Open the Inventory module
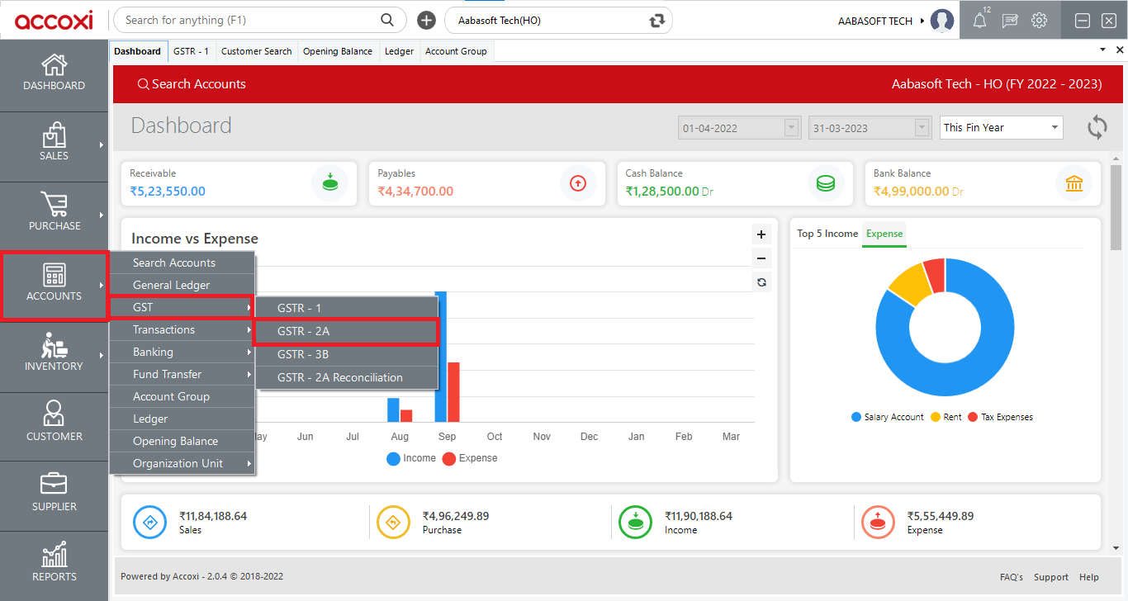Image resolution: width=1128 pixels, height=601 pixels. 54,353
